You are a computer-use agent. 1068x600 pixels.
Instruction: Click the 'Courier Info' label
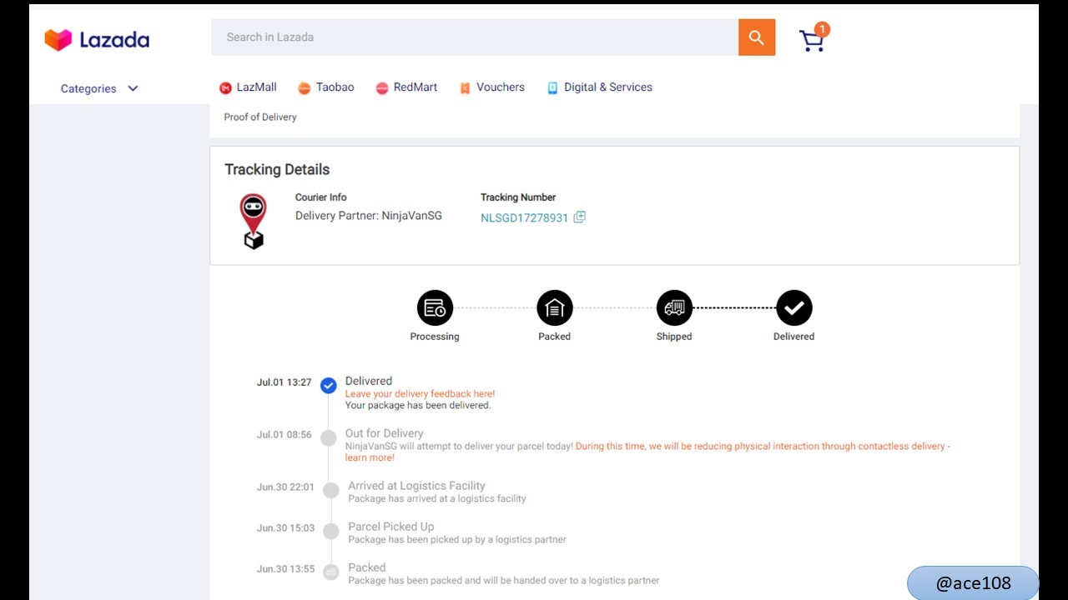[321, 197]
